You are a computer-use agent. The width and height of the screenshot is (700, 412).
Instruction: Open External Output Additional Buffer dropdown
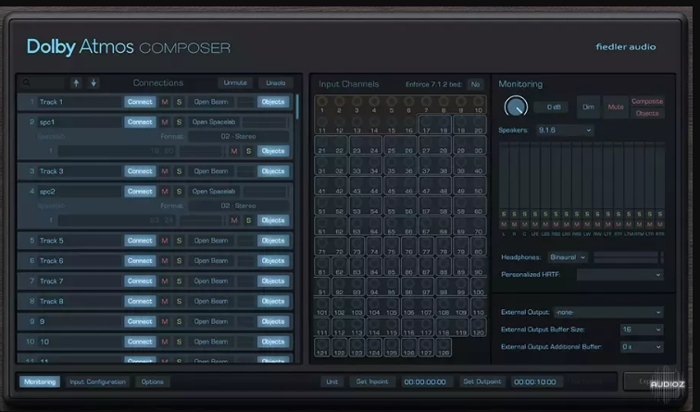(642, 347)
